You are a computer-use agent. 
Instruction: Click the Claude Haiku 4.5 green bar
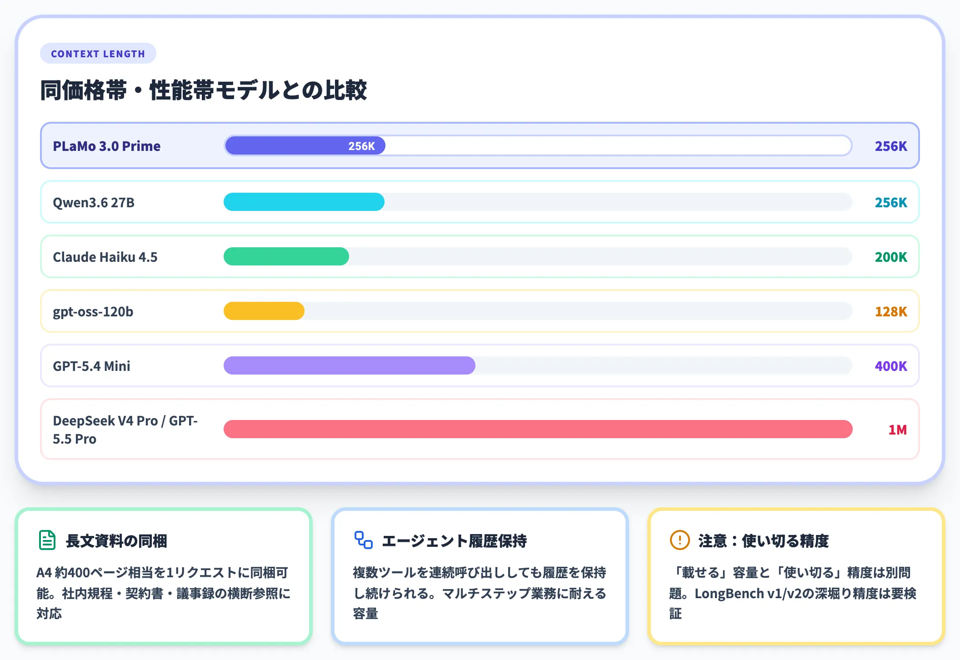[286, 256]
